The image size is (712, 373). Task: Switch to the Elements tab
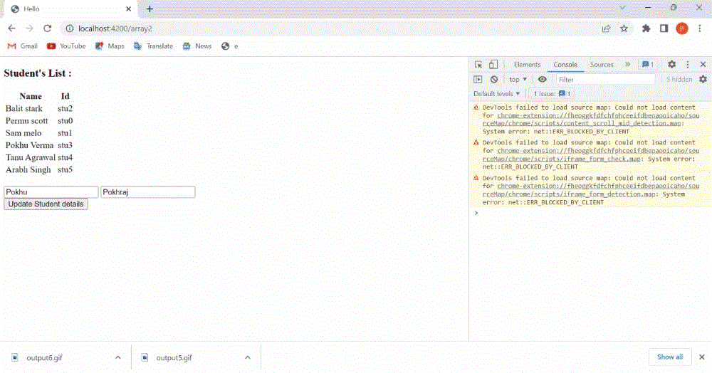tap(527, 65)
